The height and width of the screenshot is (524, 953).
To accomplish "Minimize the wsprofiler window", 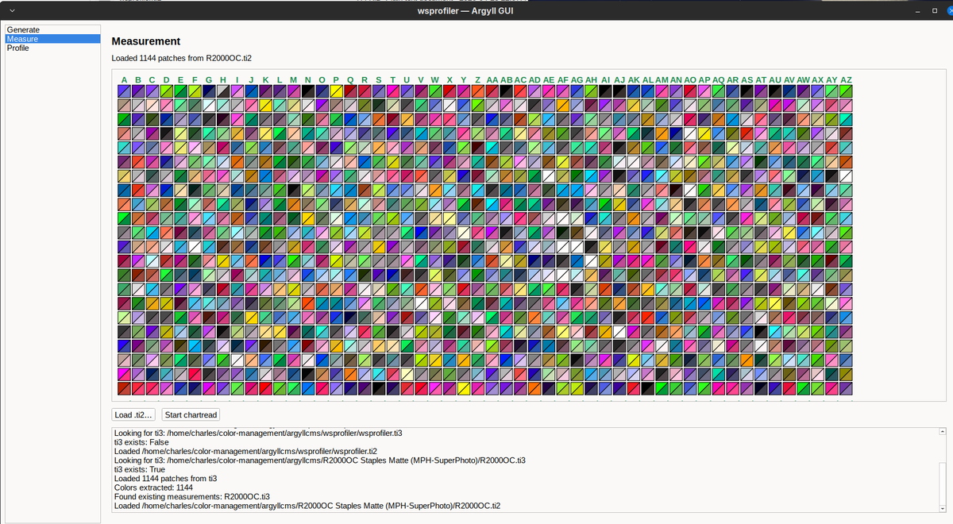I will [915, 11].
